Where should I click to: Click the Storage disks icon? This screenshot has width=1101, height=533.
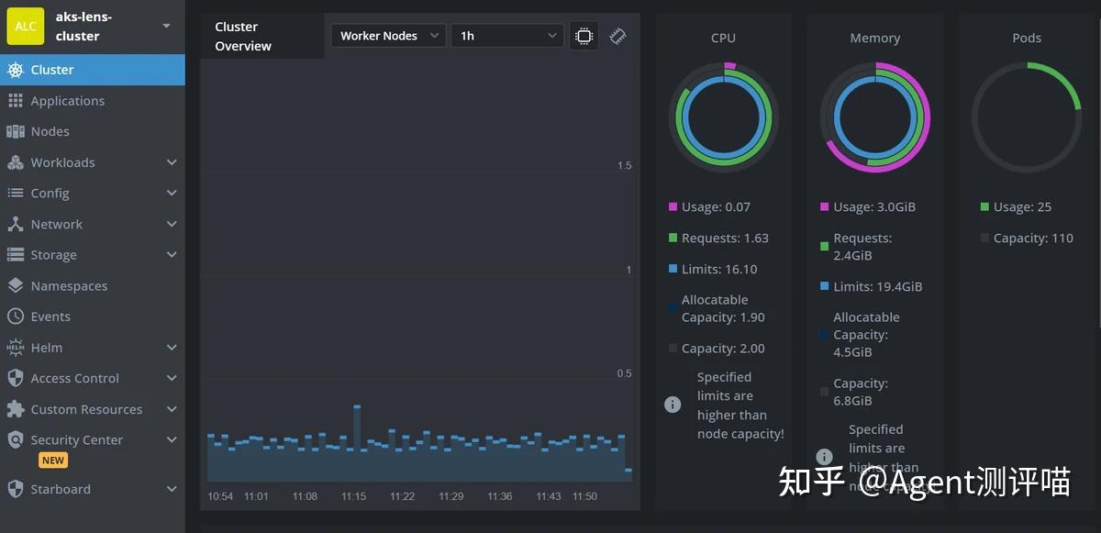15,255
